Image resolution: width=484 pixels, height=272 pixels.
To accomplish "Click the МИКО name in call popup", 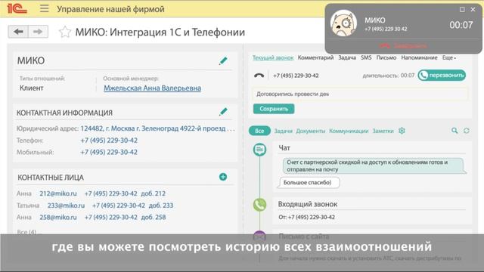I will pos(375,20).
